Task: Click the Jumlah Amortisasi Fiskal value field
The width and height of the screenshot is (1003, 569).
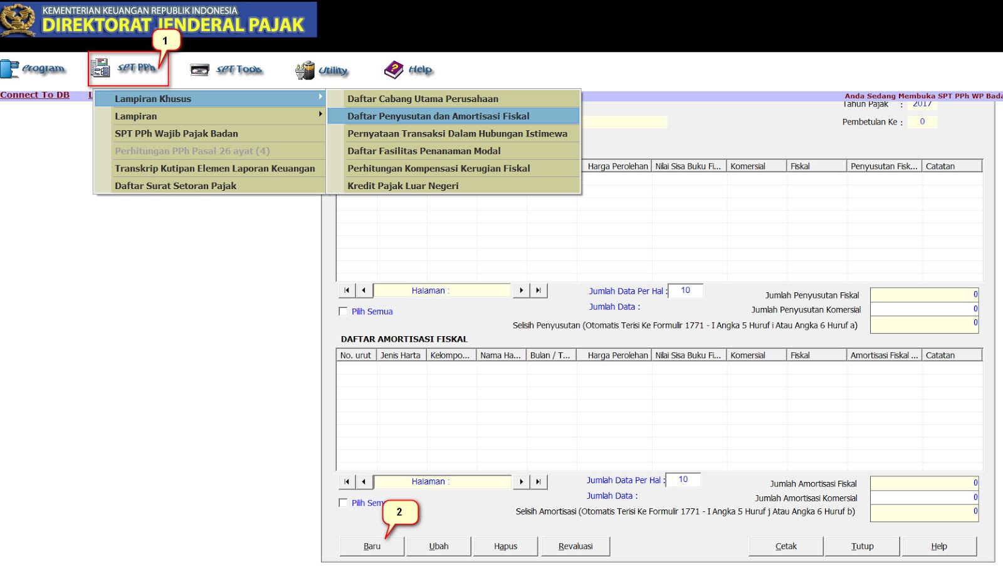Action: click(x=925, y=483)
